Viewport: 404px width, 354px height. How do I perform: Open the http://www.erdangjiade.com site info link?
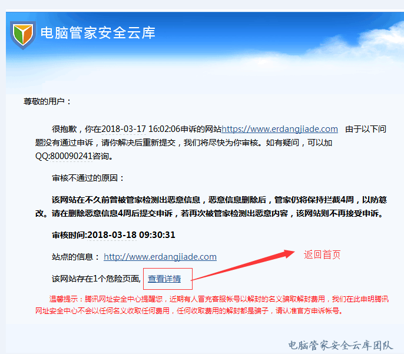tap(160, 257)
